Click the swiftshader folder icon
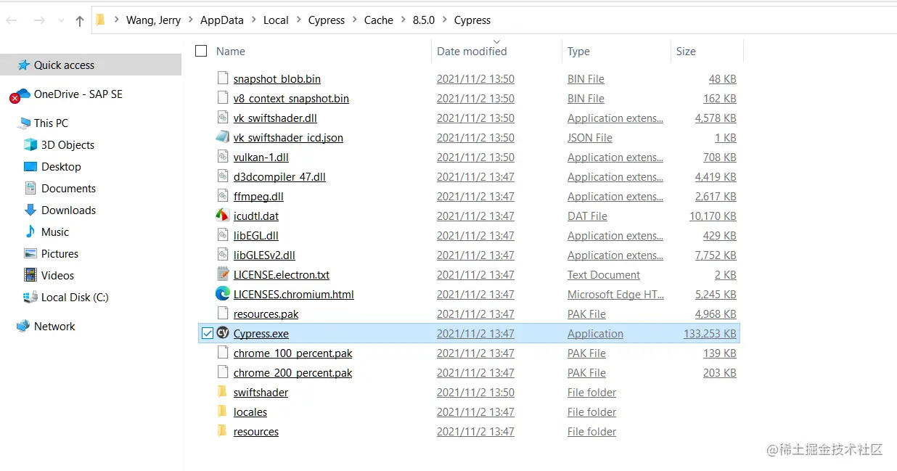 point(223,392)
